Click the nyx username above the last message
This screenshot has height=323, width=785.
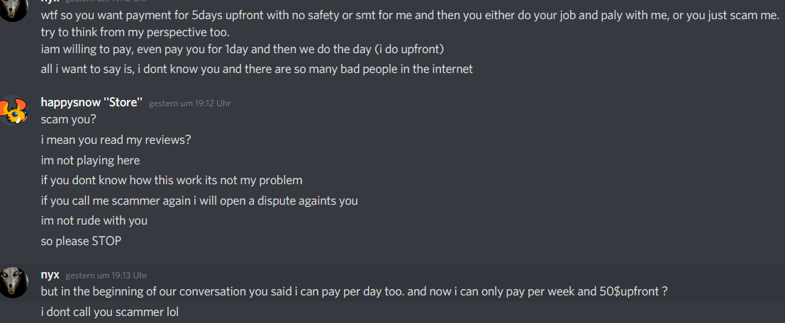50,275
